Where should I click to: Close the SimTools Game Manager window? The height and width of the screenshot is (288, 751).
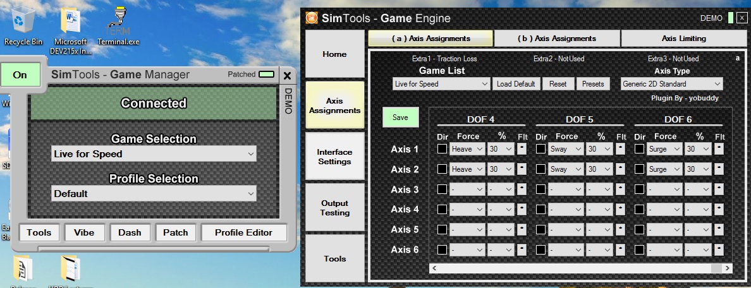(288, 76)
